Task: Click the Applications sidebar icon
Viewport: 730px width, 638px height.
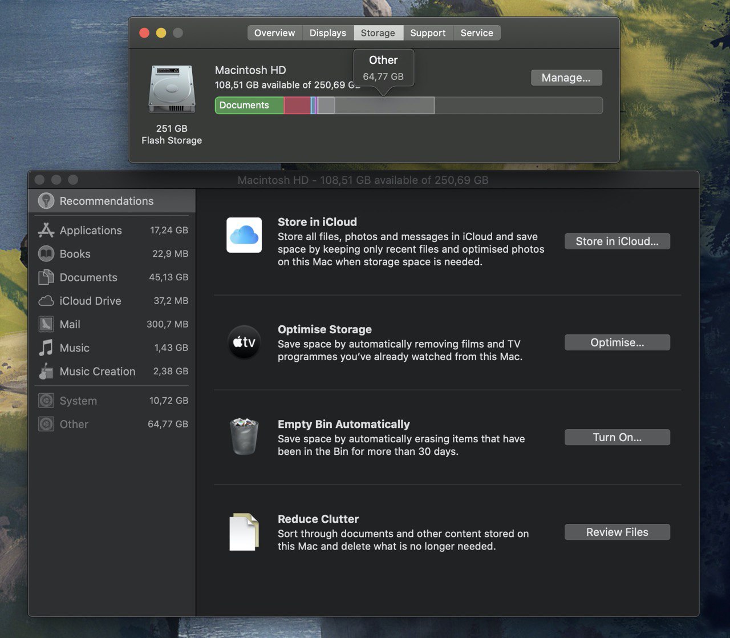Action: (x=46, y=230)
